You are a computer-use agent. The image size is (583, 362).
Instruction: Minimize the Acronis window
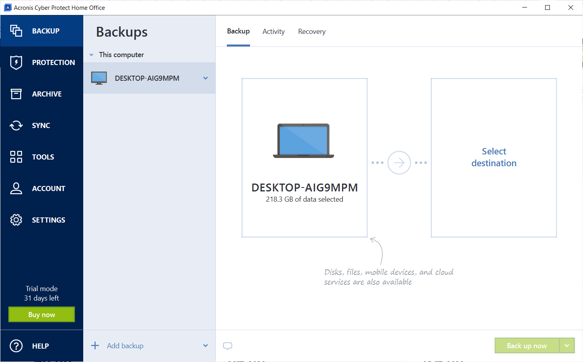click(x=525, y=7)
